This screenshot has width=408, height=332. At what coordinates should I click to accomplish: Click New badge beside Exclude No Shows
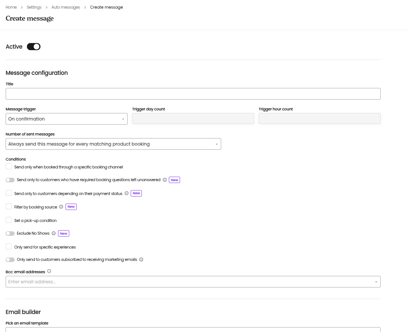pyautogui.click(x=64, y=234)
